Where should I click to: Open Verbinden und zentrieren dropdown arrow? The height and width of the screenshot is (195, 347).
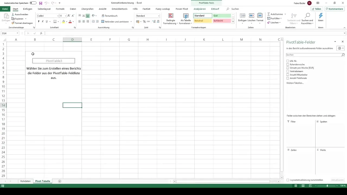[x=131, y=21]
